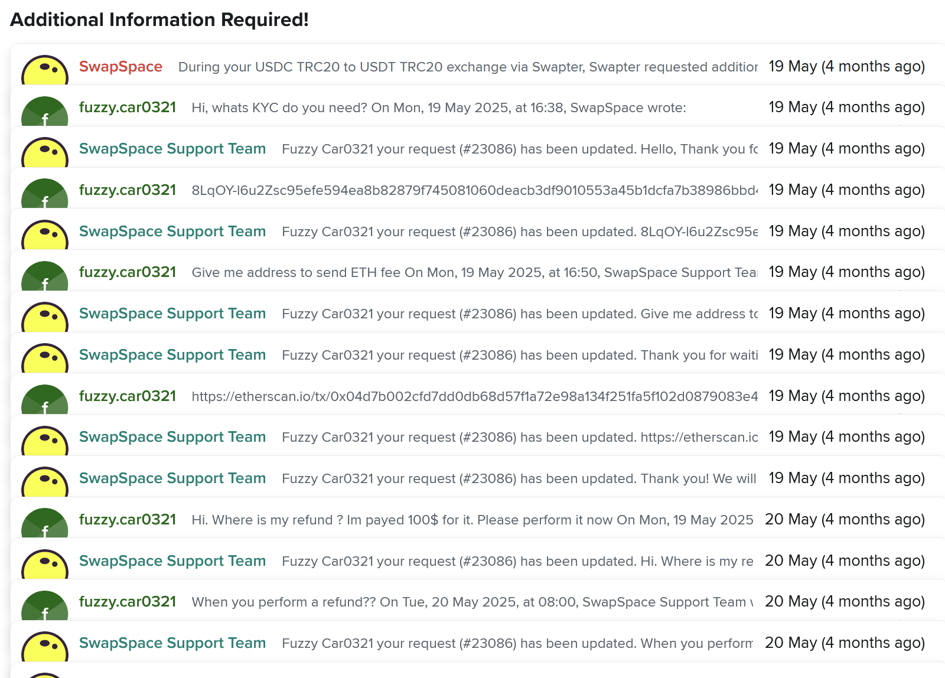This screenshot has width=945, height=678.
Task: Click the yellow avatar on the 'Hello, Thank you' reply row
Action: tap(45, 153)
